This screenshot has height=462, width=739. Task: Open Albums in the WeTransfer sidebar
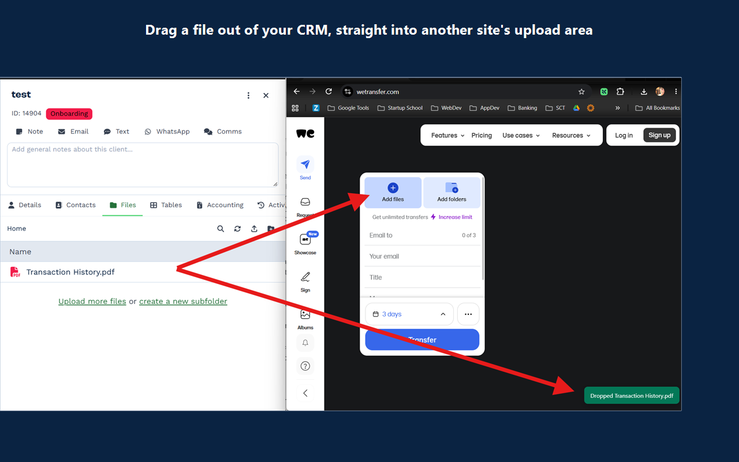point(305,319)
